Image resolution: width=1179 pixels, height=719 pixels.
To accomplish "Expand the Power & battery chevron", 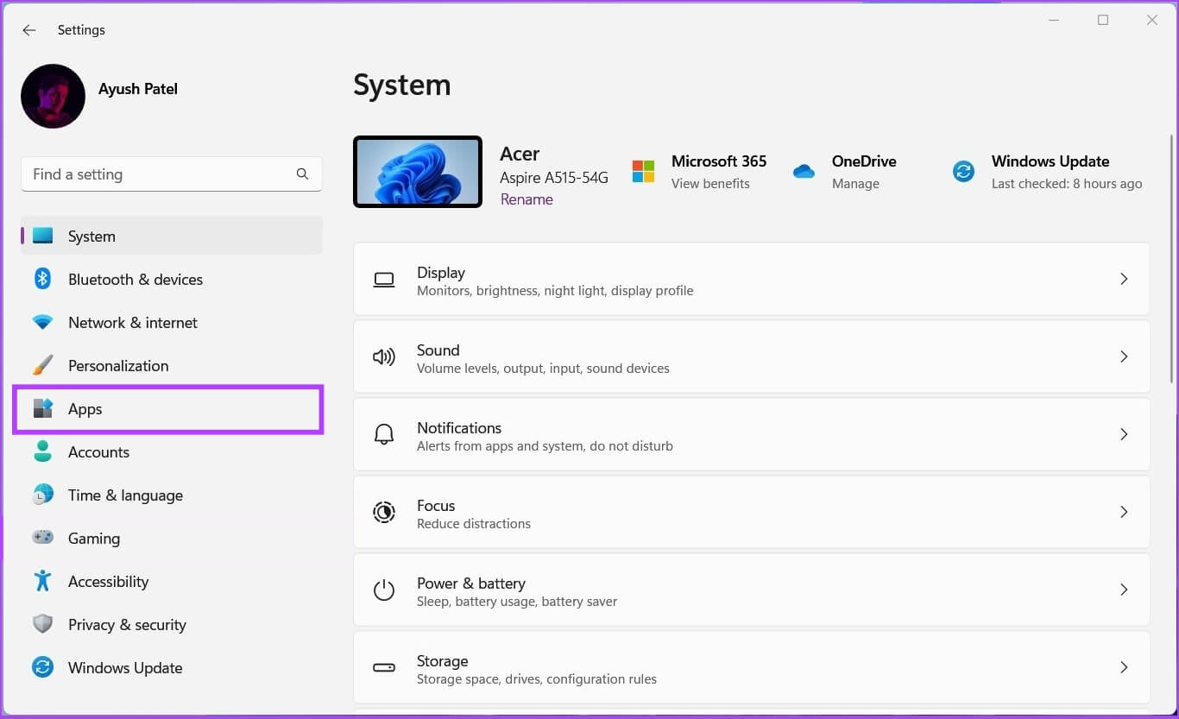I will tap(1123, 590).
